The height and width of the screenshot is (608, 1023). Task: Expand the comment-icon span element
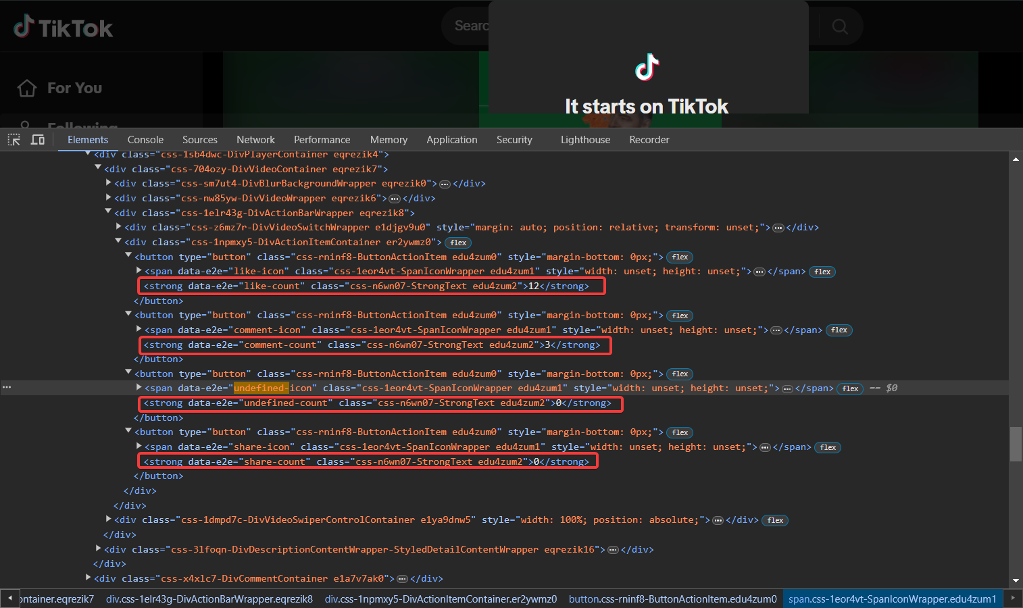click(139, 330)
